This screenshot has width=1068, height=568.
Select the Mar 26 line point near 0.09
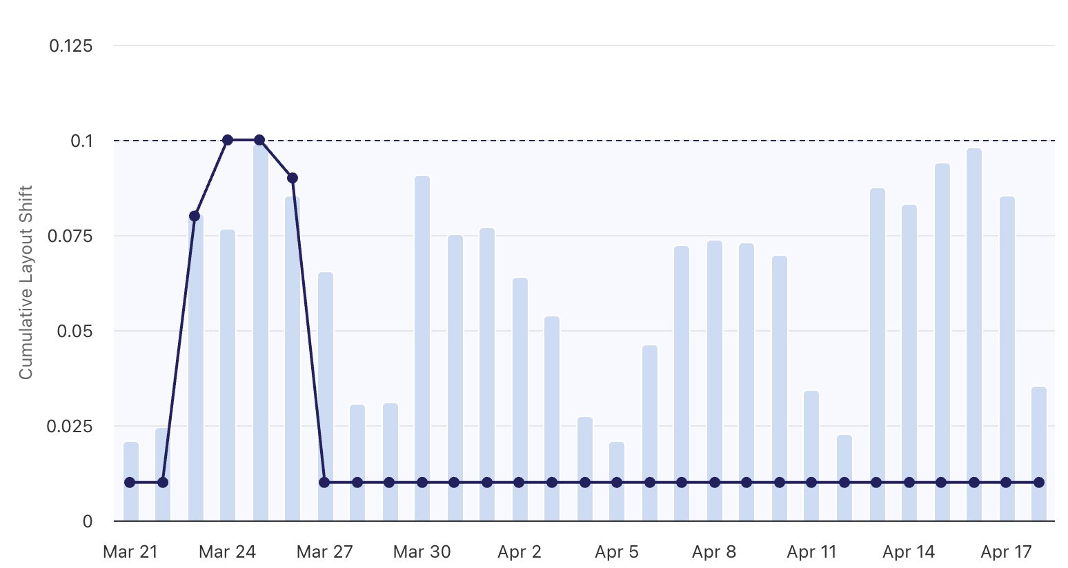pos(293,178)
